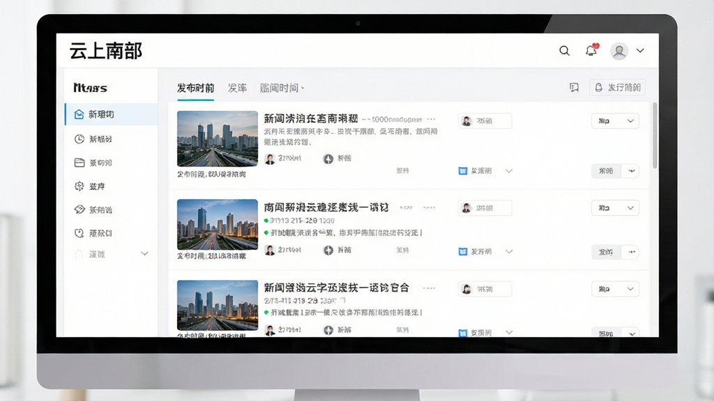
Task: Click the assignee field in the third article row
Action: [x=485, y=289]
